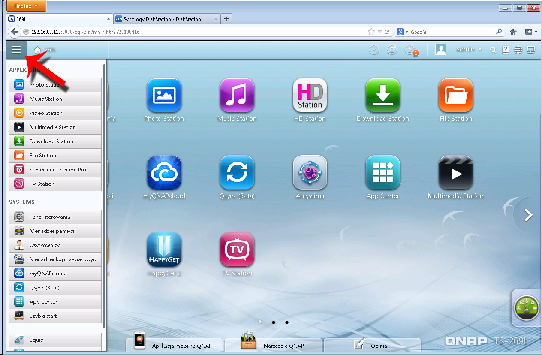Switch to the Synology DiskStation tab

pyautogui.click(x=167, y=19)
